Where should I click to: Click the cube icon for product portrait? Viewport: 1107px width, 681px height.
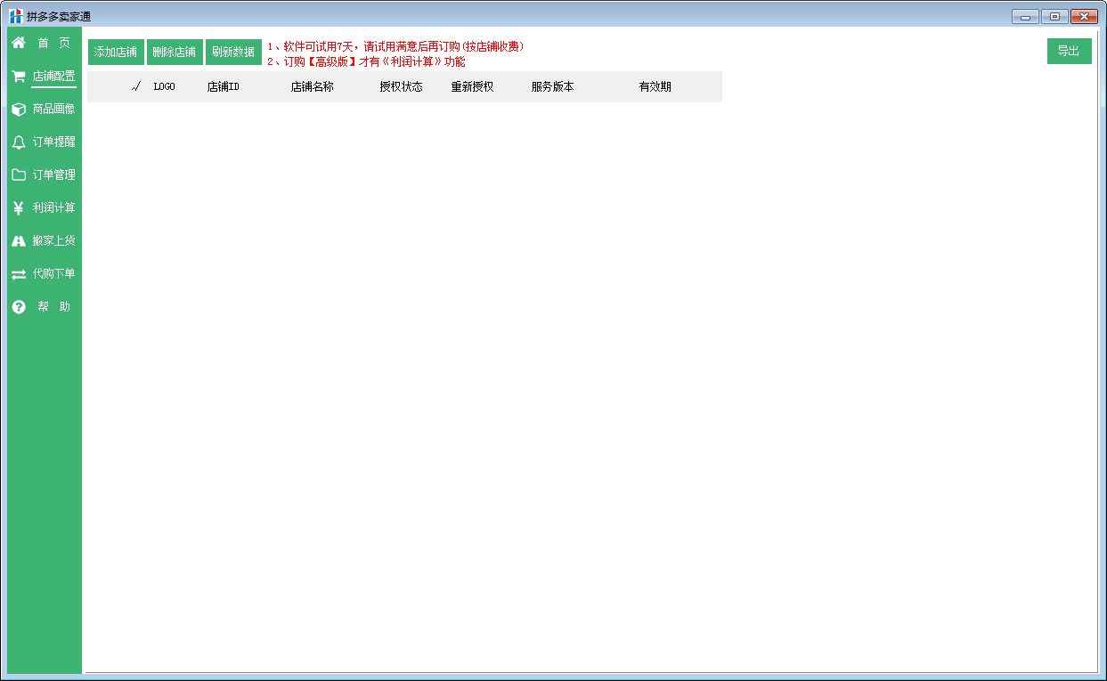pyautogui.click(x=18, y=109)
